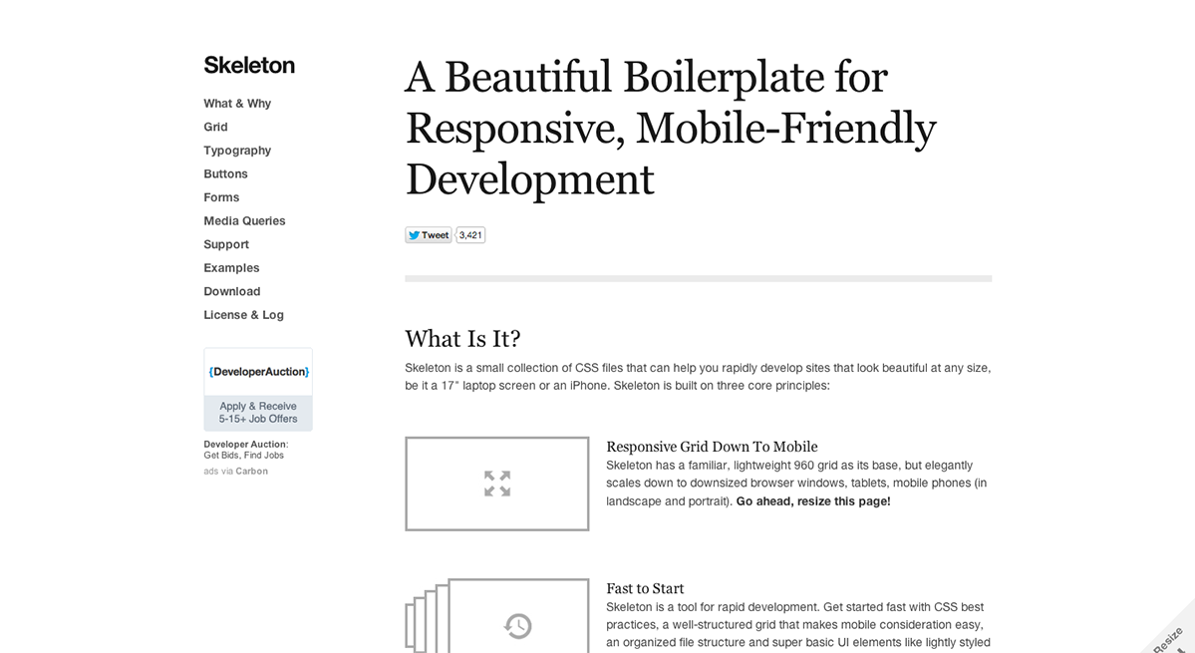Click the DeveloperAuction ad banner
This screenshot has width=1195, height=653.
258,390
